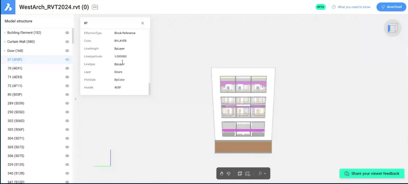Viewport: 408px width, 184px height.
Task: Click the Block Reference property value
Action: click(x=125, y=33)
